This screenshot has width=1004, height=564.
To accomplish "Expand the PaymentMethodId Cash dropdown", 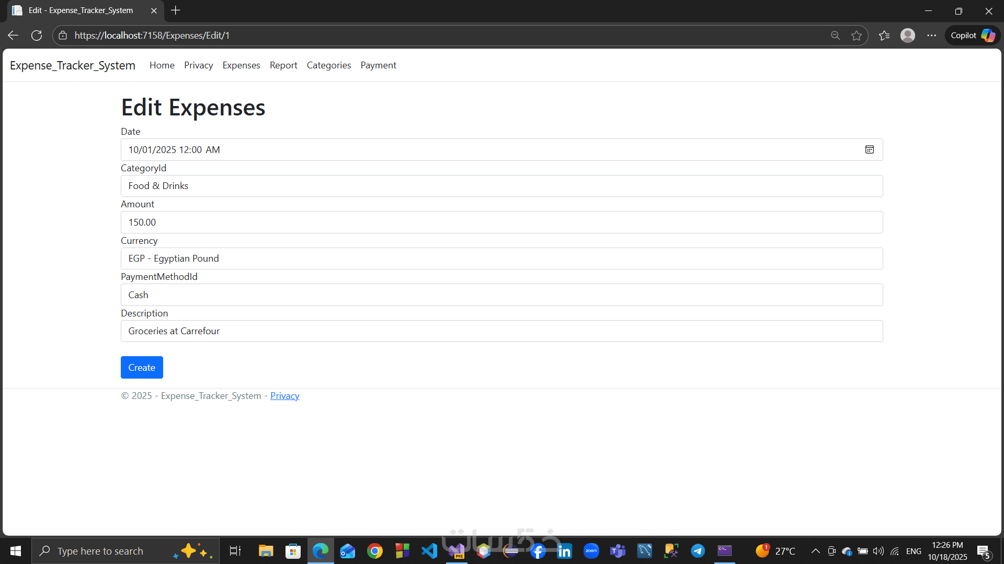I will click(x=501, y=295).
